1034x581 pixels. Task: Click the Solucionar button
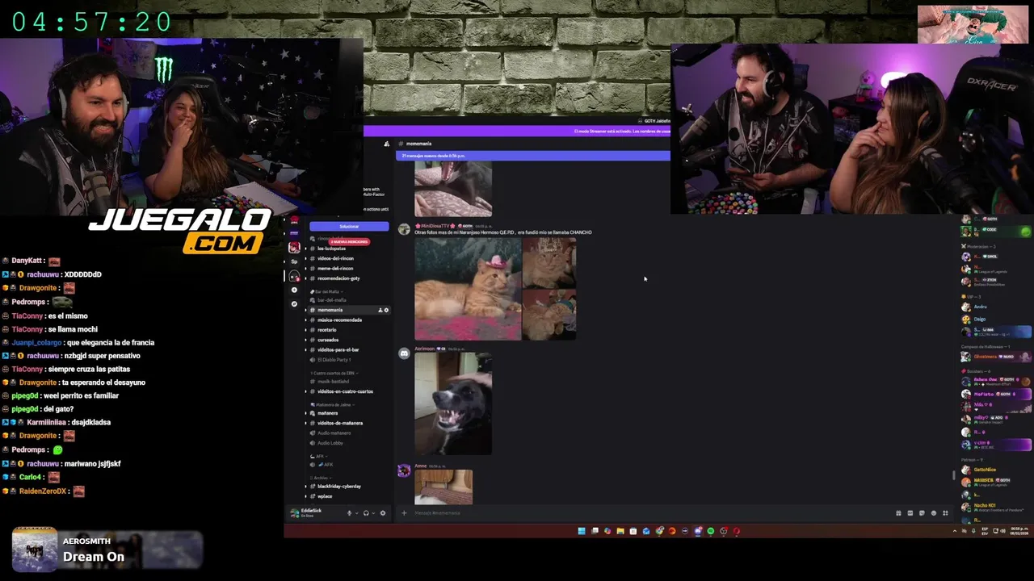[x=349, y=227]
